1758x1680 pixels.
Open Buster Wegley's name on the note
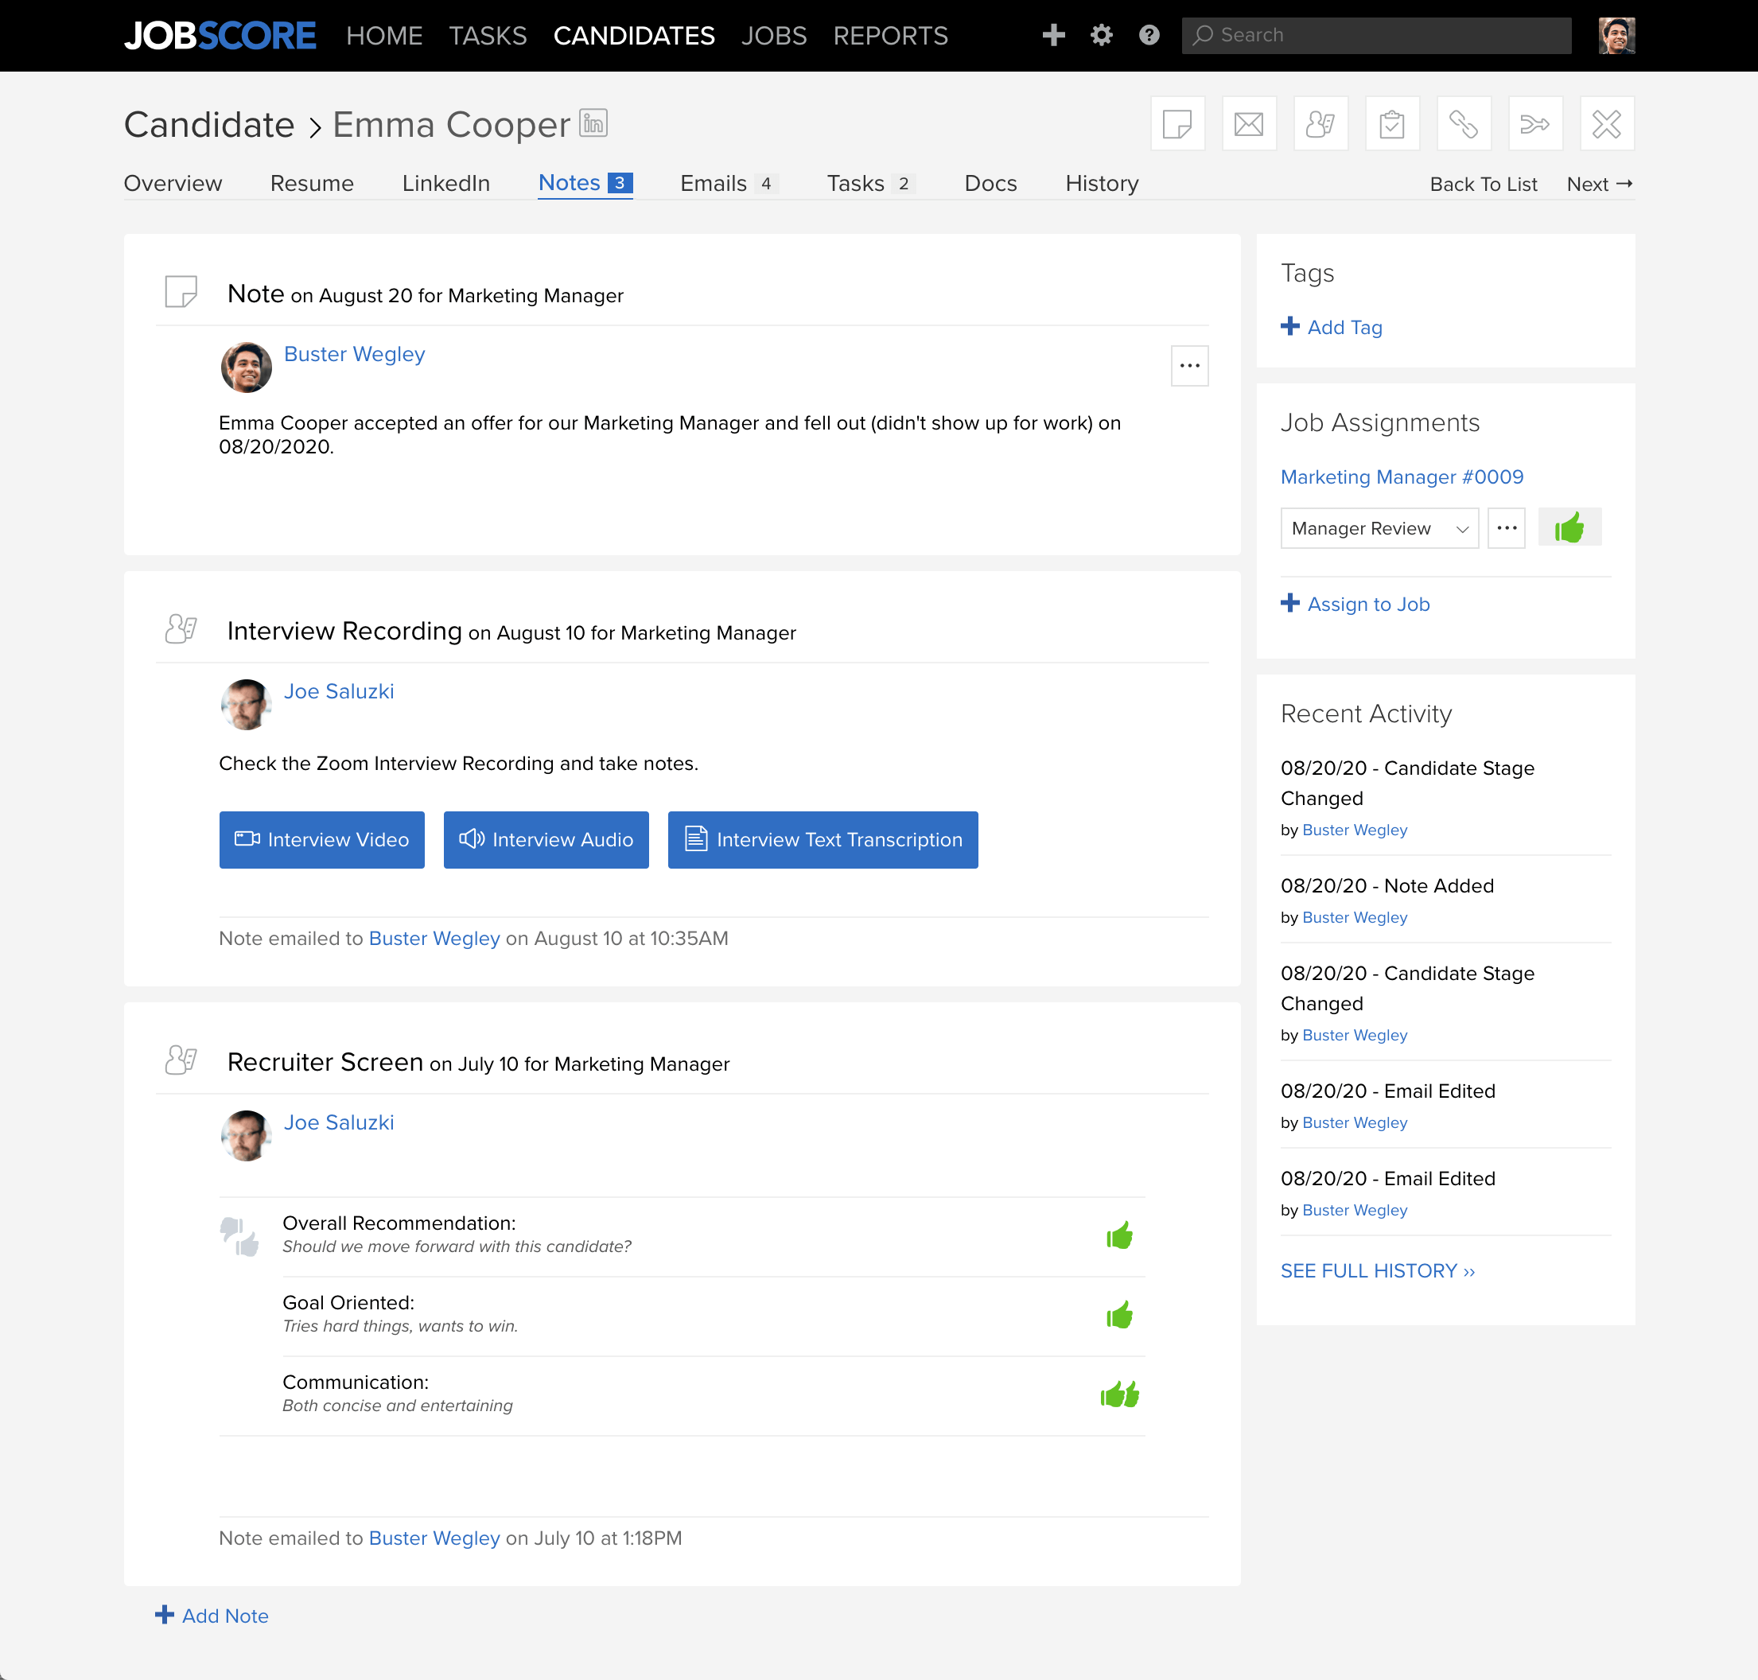coord(354,354)
